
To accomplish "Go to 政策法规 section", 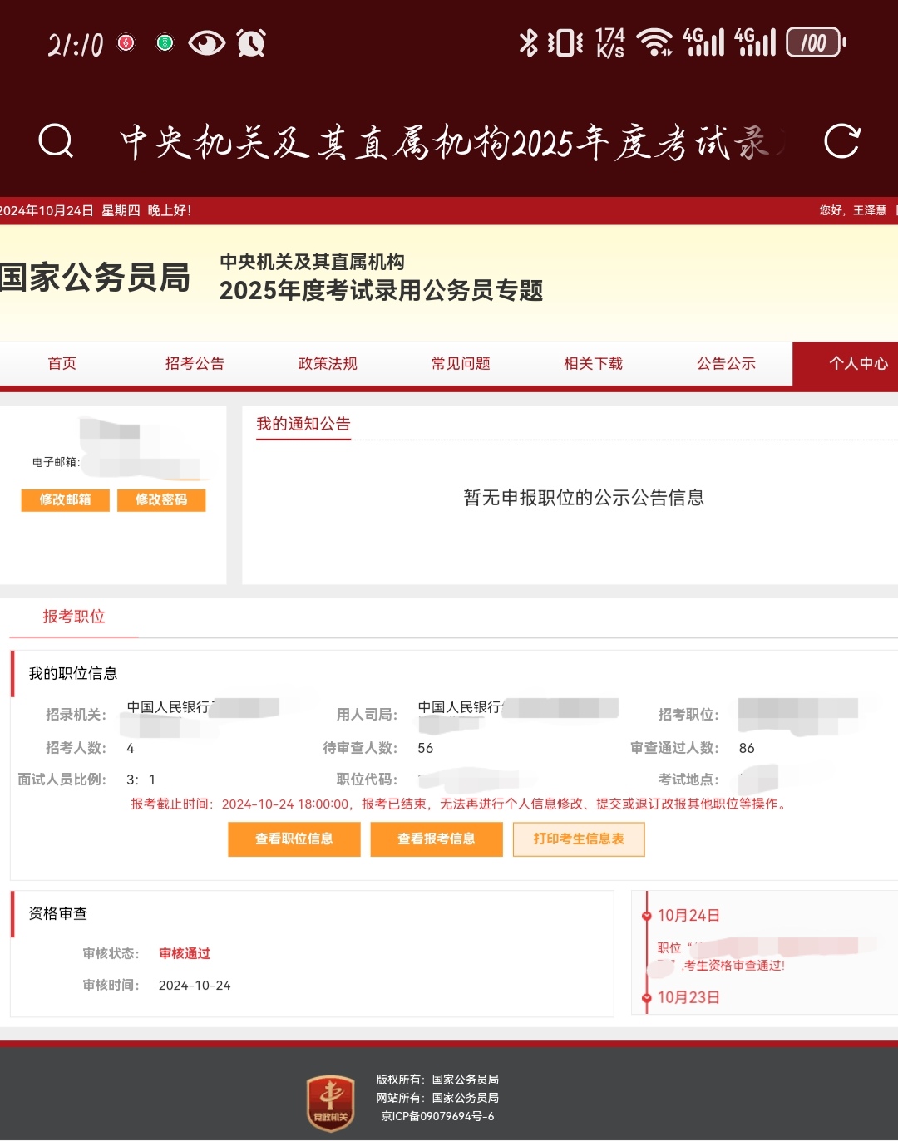I will point(328,363).
